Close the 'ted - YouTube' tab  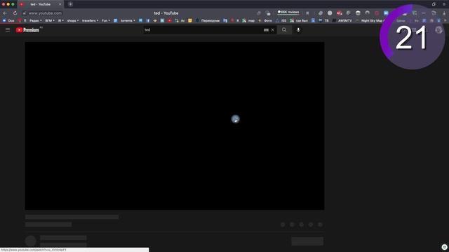60,4
